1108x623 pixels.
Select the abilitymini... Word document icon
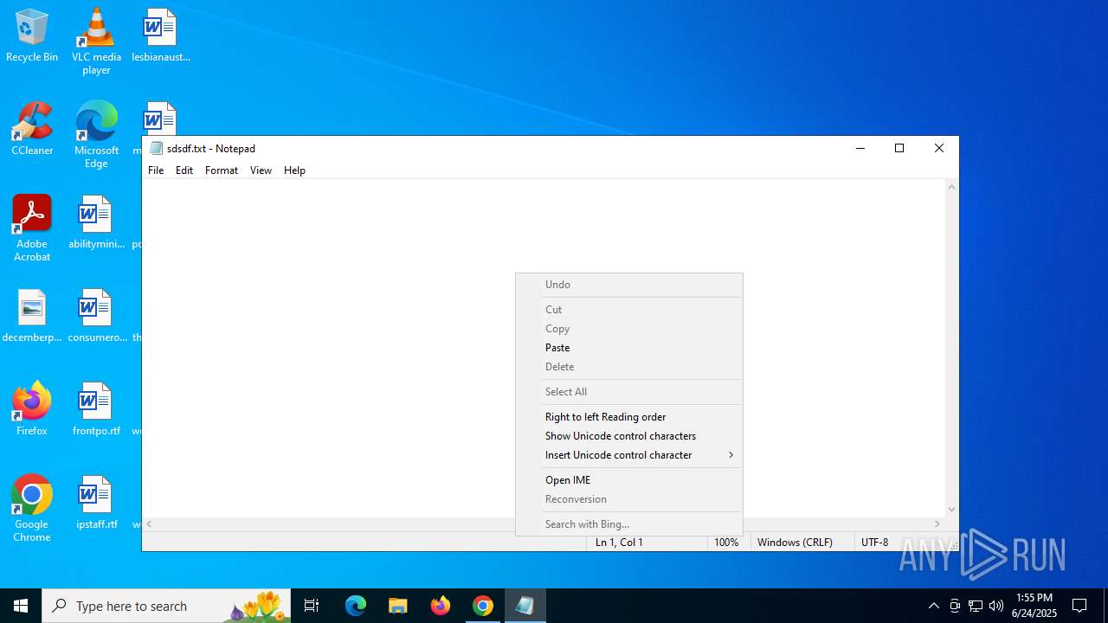click(x=96, y=222)
